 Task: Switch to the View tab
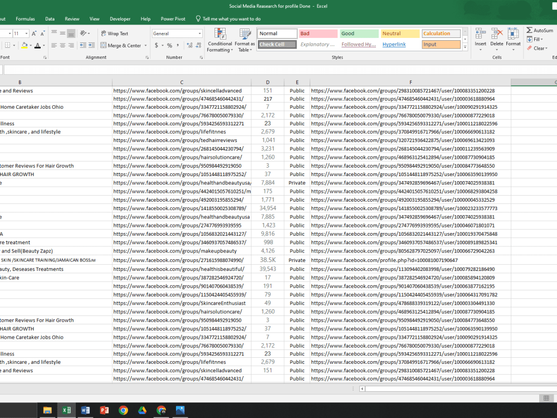pos(94,19)
